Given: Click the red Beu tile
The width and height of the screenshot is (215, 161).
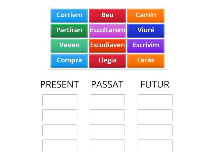Looking at the screenshot, I should tap(107, 15).
